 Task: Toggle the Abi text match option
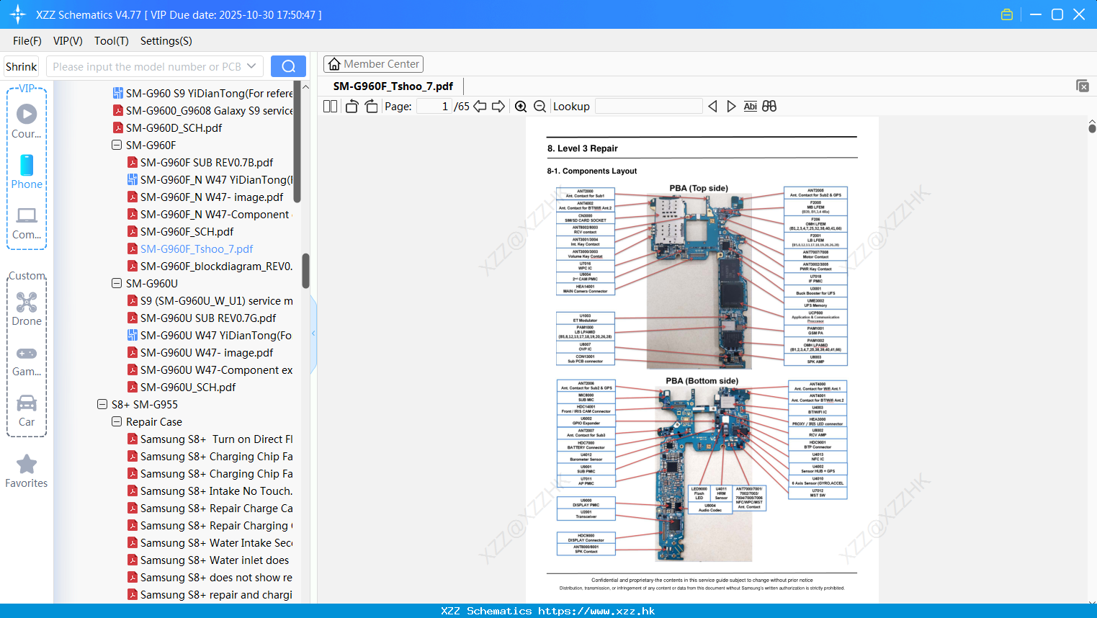click(750, 106)
